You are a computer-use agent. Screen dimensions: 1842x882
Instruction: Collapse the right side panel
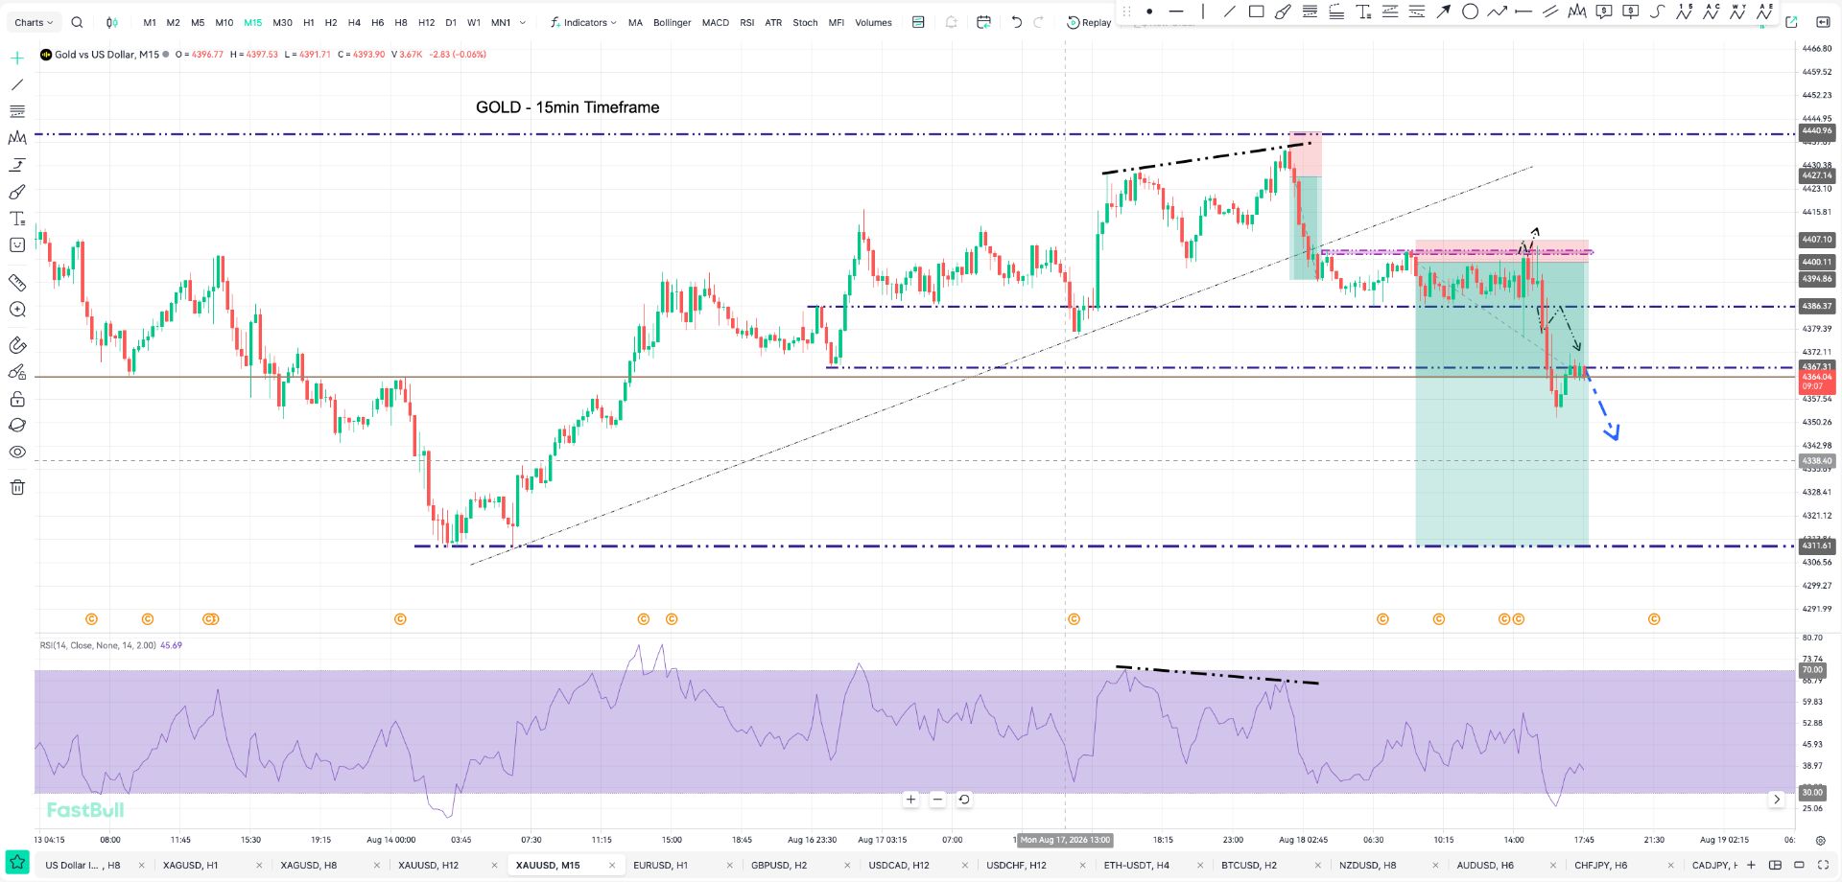pyautogui.click(x=1823, y=22)
